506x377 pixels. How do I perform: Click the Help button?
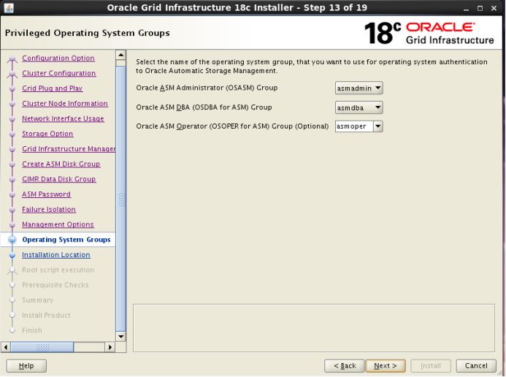click(x=26, y=366)
